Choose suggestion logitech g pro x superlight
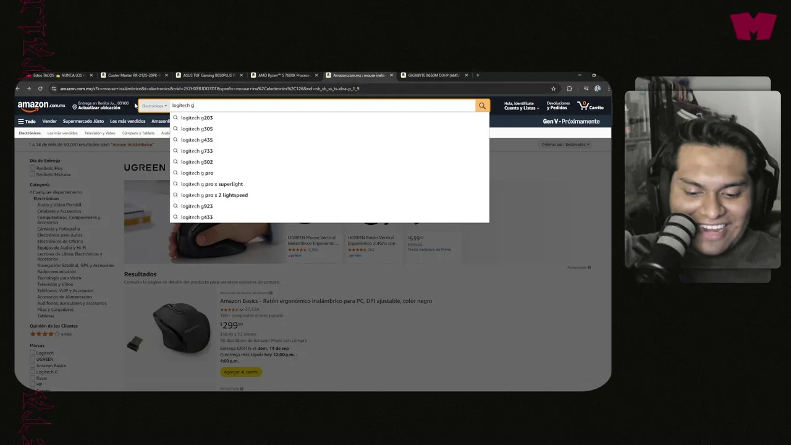Screen dimensions: 791x445 [x=329, y=184]
